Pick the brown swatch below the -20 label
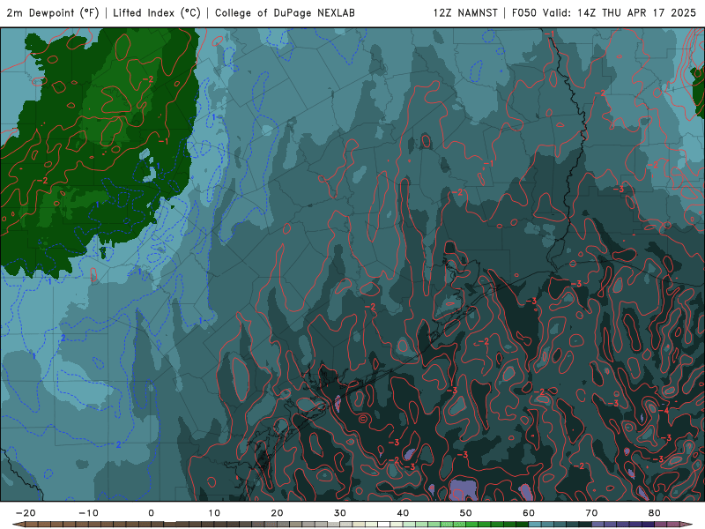This screenshot has height=529, width=705. click(x=32, y=525)
